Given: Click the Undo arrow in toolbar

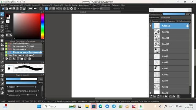Looking at the screenshot, I should [30, 9].
